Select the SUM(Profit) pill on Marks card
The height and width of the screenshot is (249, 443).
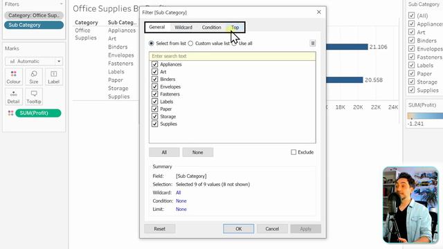point(38,113)
